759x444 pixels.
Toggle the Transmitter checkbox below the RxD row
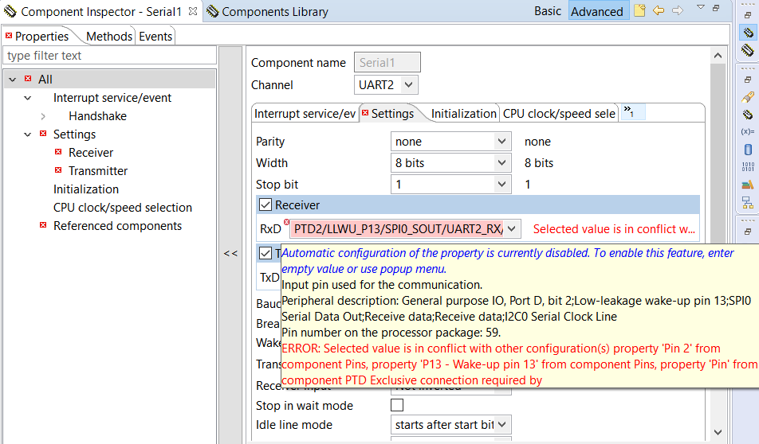point(265,253)
